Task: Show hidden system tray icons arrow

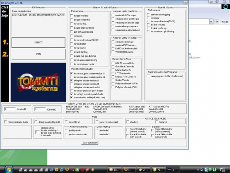Action: [x=198, y=170]
